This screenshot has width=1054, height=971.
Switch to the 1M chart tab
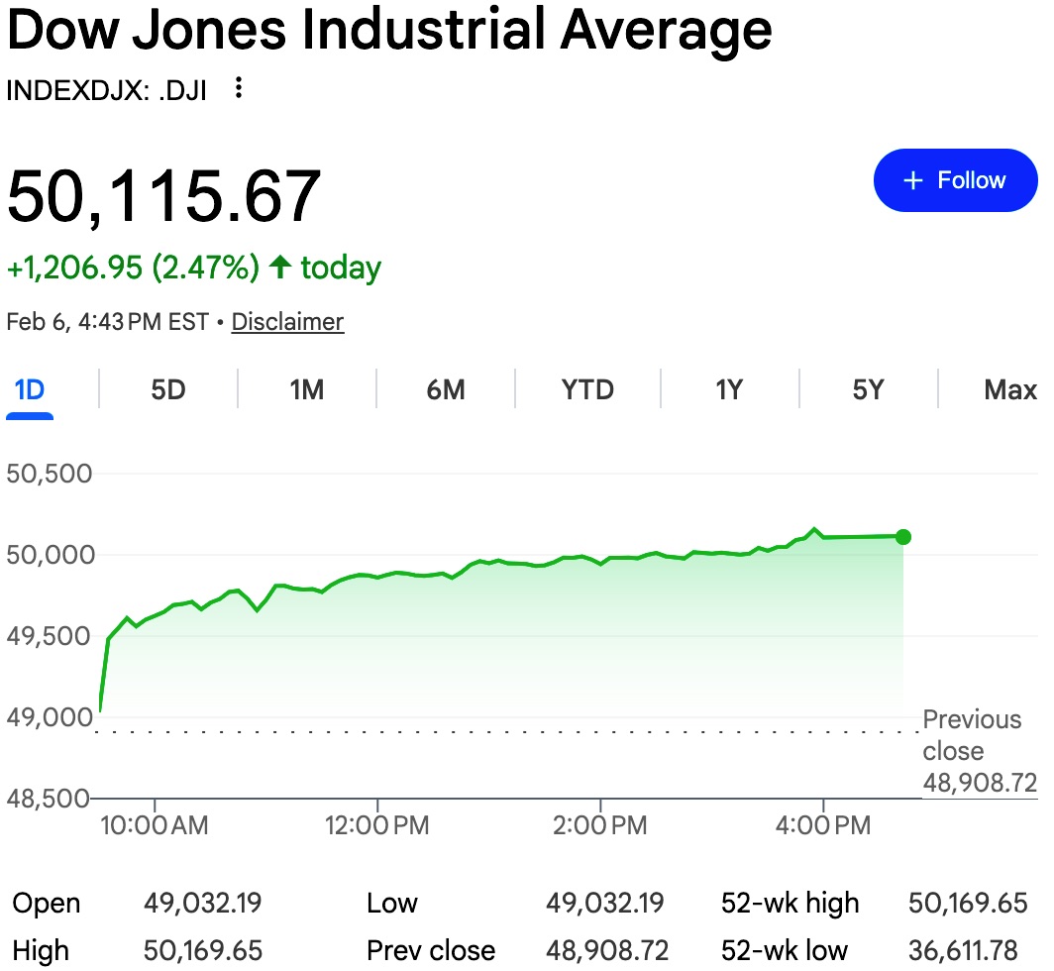tap(307, 389)
